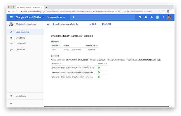Activate Cloud Shell icon
The image size is (181, 116).
tap(140, 17)
